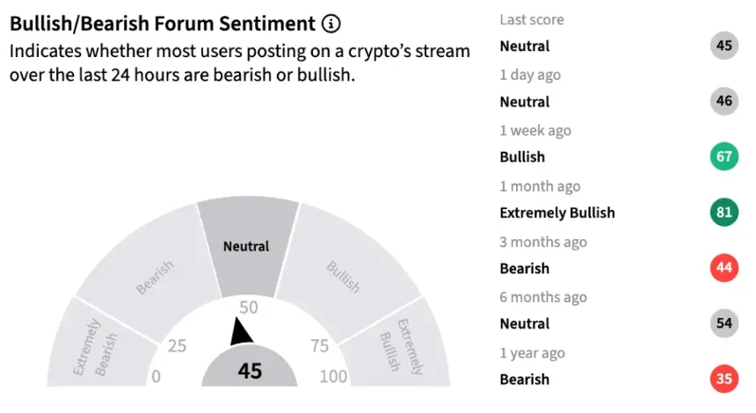Viewport: 756px width, 413px height.
Task: Click the red 44 Bearish badge
Action: 723,267
